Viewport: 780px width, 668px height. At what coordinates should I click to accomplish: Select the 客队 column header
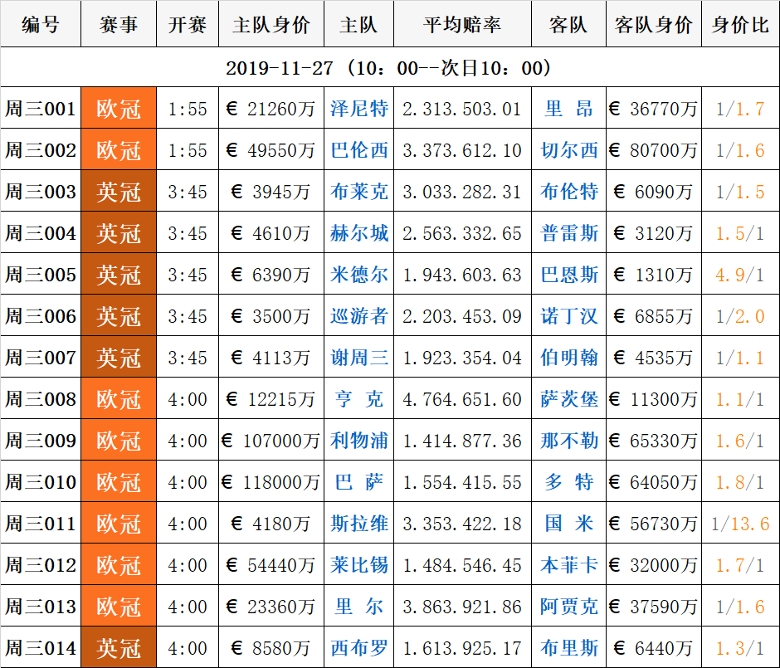coord(568,24)
